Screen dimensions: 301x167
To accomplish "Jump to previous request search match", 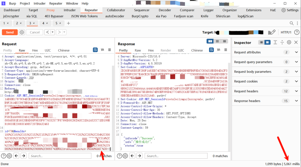I will (16, 156).
